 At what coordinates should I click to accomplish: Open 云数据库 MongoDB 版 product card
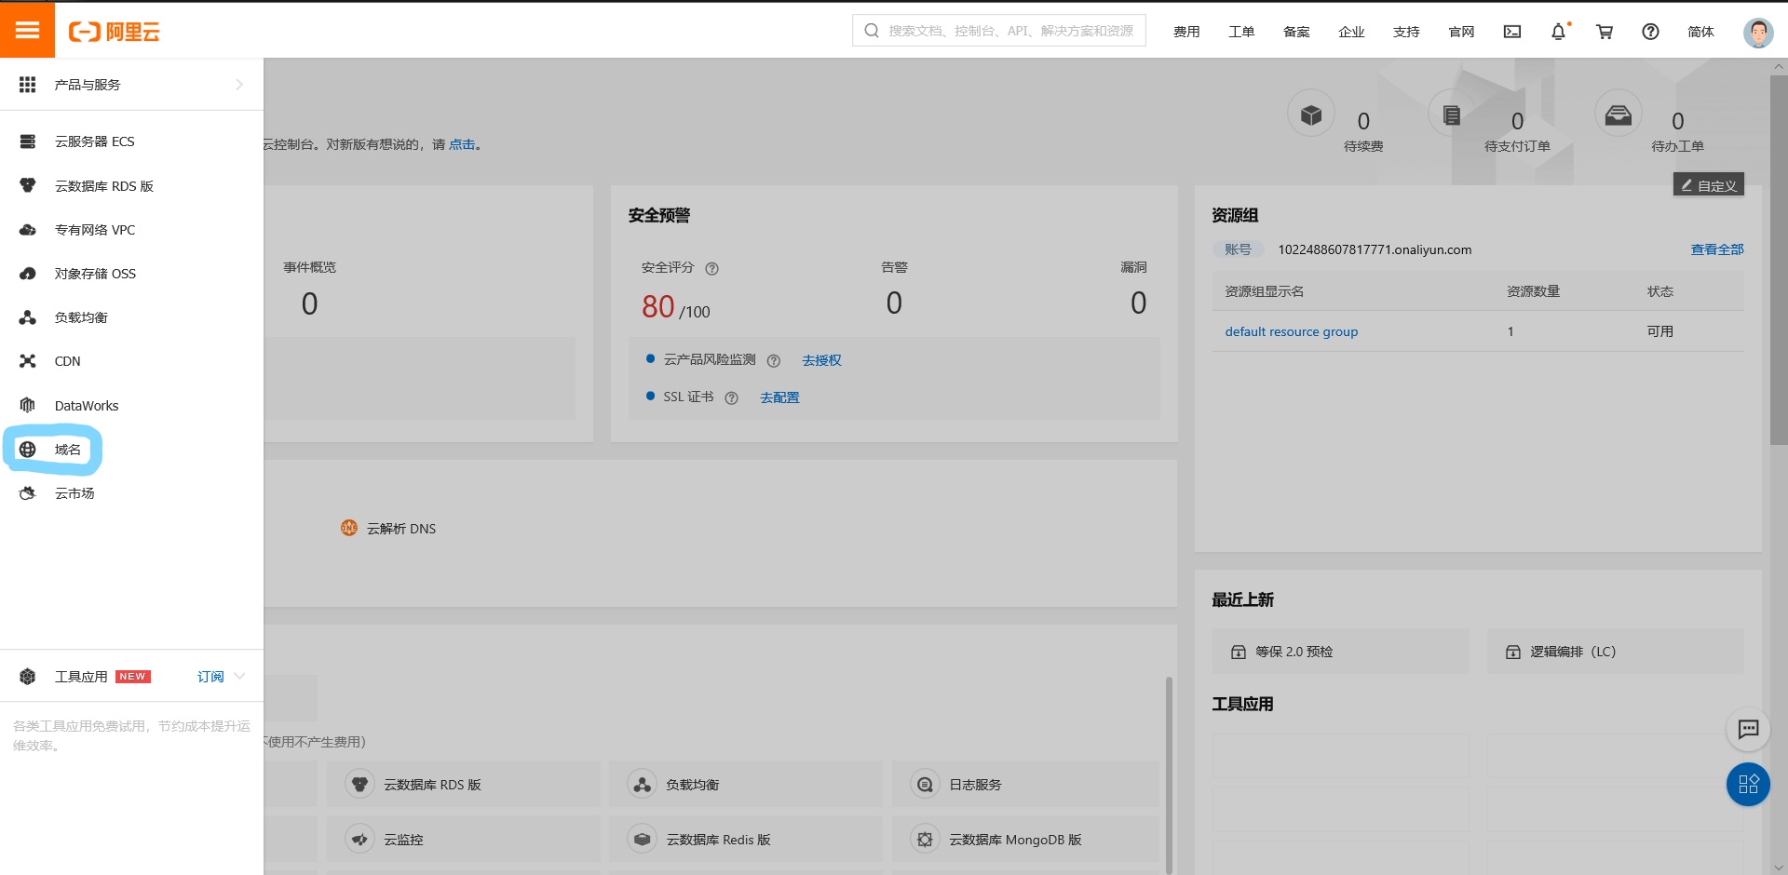coord(1026,840)
